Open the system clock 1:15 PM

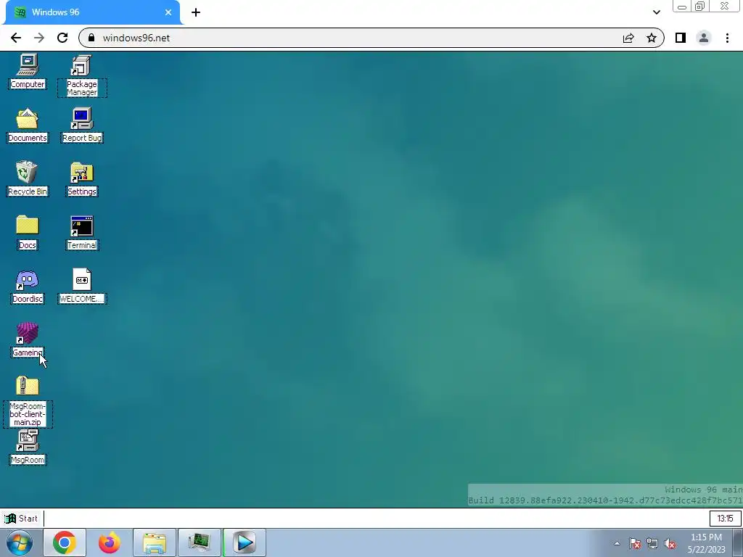pyautogui.click(x=706, y=543)
